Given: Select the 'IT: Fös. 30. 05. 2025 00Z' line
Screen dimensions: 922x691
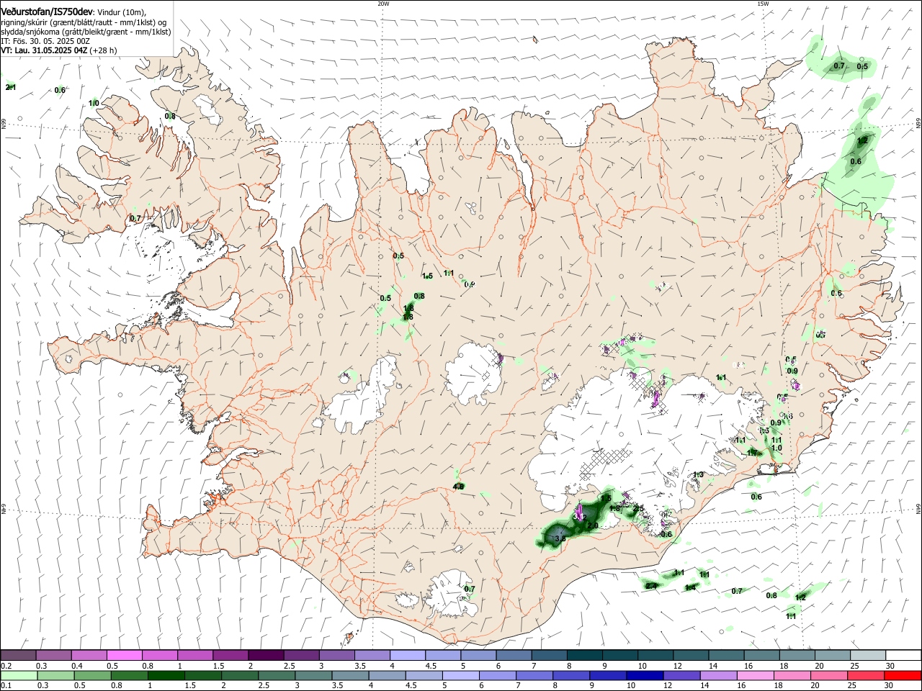Looking at the screenshot, I should click(45, 41).
